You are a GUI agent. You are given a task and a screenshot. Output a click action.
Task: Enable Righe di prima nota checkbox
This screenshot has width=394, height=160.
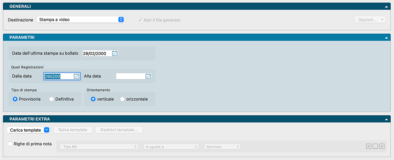click(x=10, y=144)
